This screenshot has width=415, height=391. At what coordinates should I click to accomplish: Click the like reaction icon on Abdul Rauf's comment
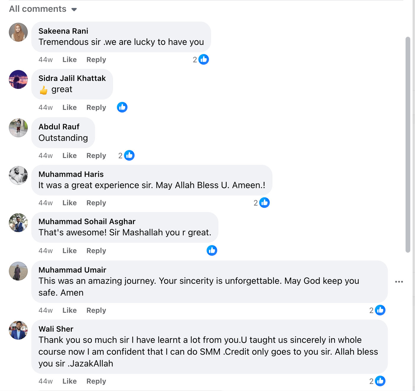(x=129, y=155)
